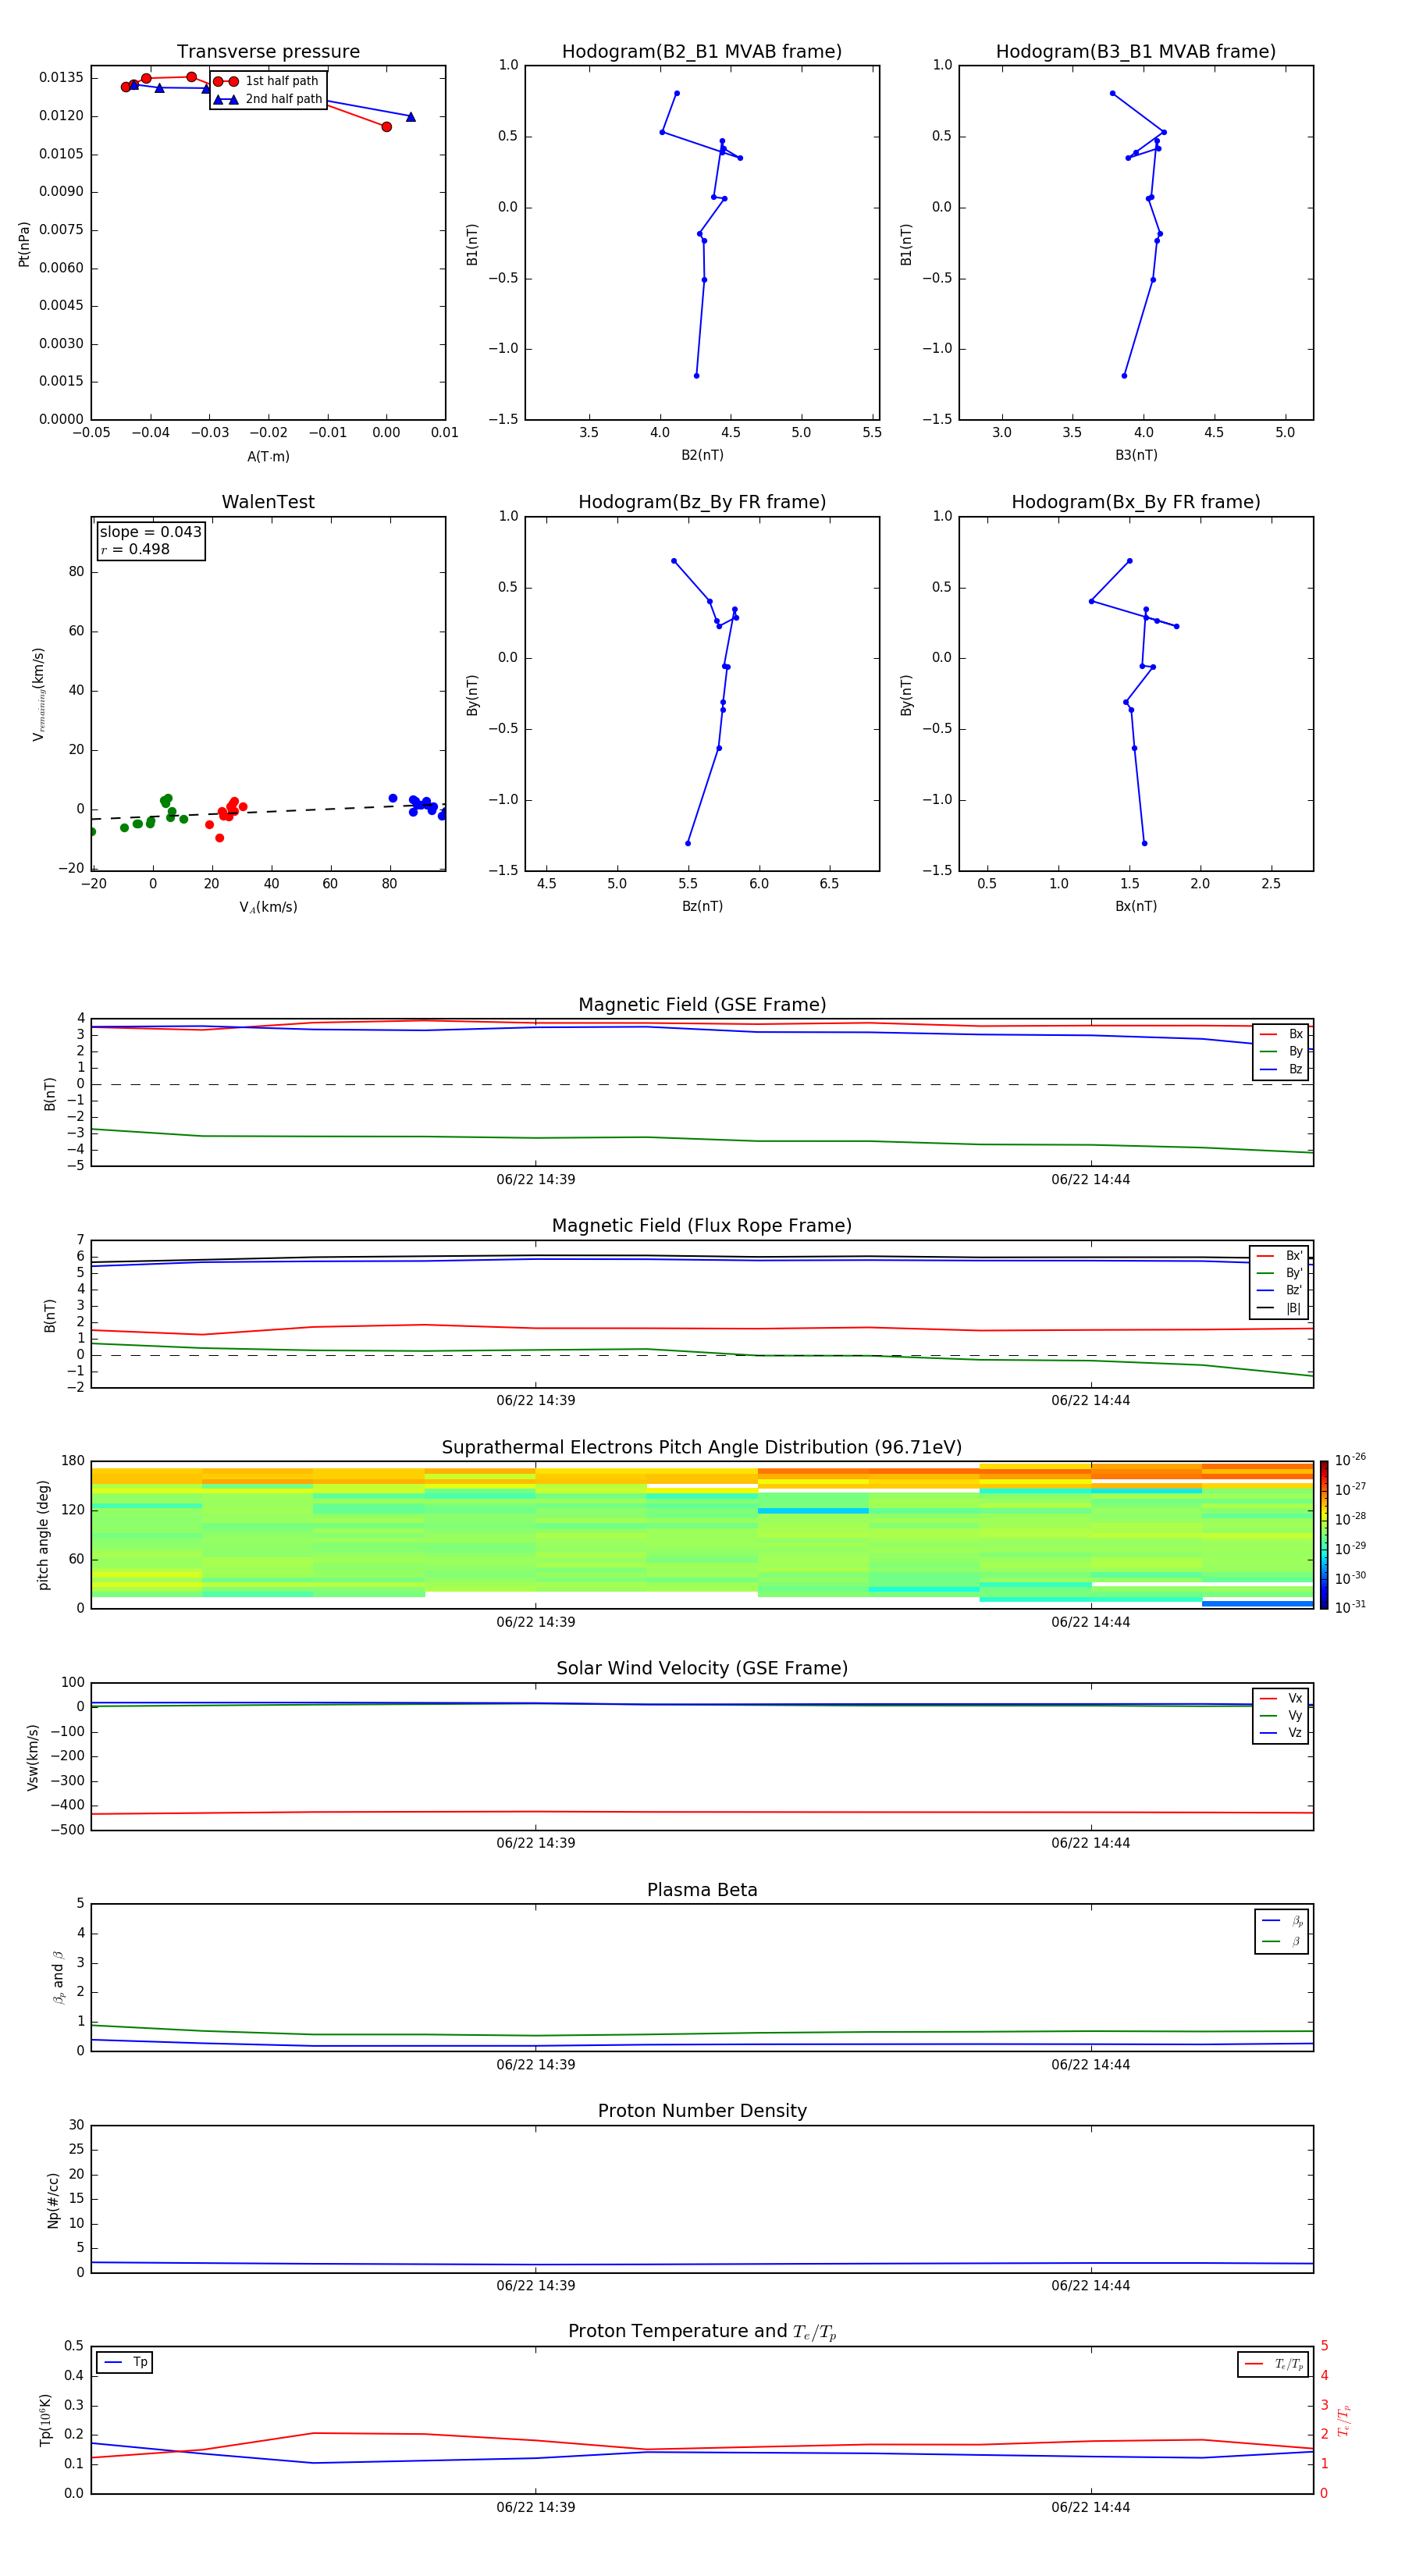The height and width of the screenshot is (2576, 1405).
Task: Click the 'Hodogram(B3_B1 MVAB frame)' title
Action: [1136, 52]
